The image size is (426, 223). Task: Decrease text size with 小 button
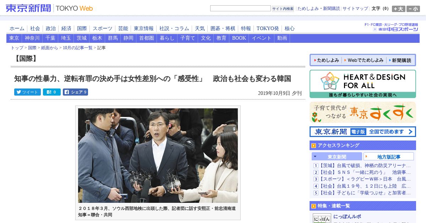point(413,9)
